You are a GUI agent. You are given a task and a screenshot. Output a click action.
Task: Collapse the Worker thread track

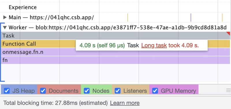pyautogui.click(x=5, y=27)
